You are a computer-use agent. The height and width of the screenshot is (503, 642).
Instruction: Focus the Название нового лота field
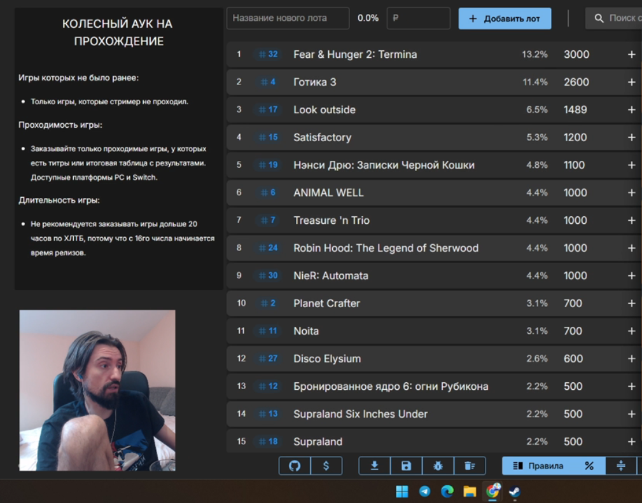point(288,18)
